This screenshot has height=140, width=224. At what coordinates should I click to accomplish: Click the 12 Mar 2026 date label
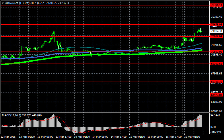tap(9, 137)
